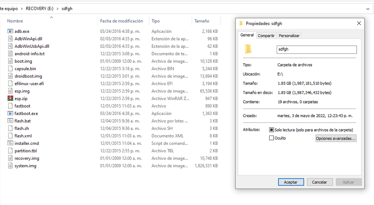The image size is (374, 205).
Task: Click the adb.exe application icon
Action: 10,31
